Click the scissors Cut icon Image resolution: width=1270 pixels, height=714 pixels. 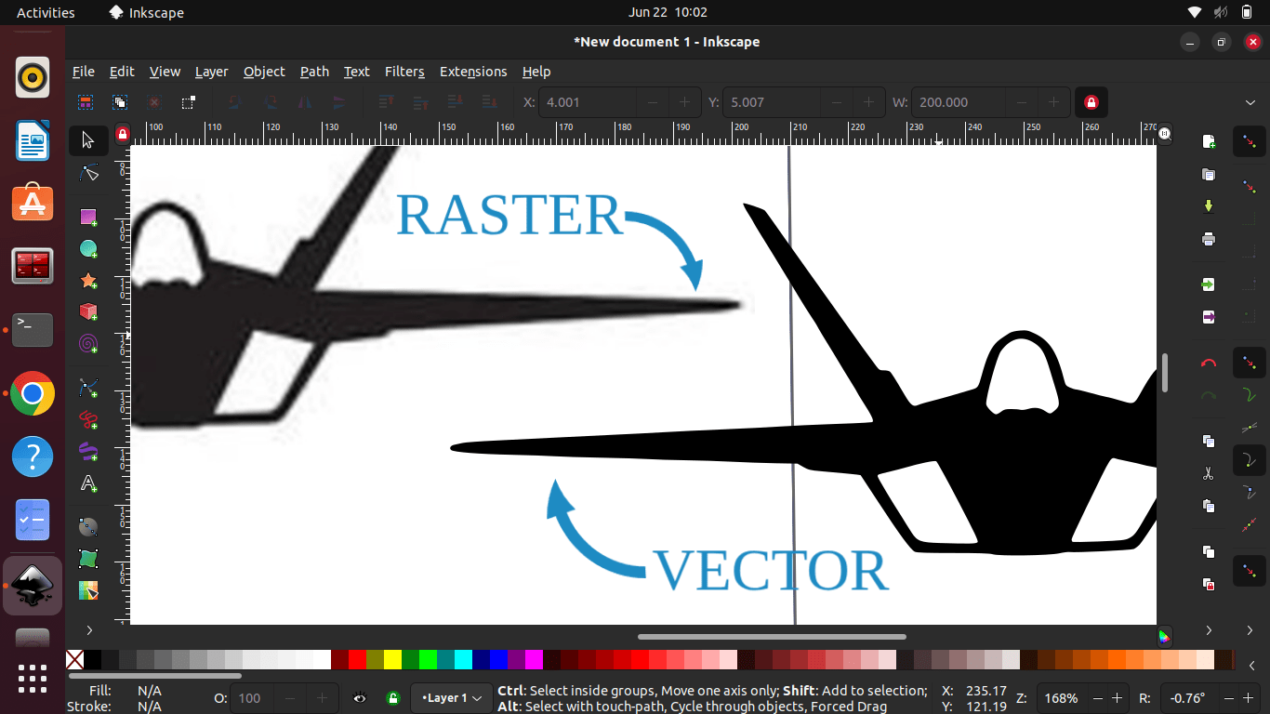(x=1208, y=473)
